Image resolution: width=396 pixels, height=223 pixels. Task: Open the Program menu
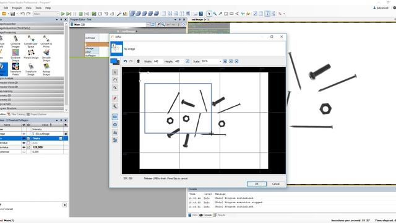(x=17, y=8)
